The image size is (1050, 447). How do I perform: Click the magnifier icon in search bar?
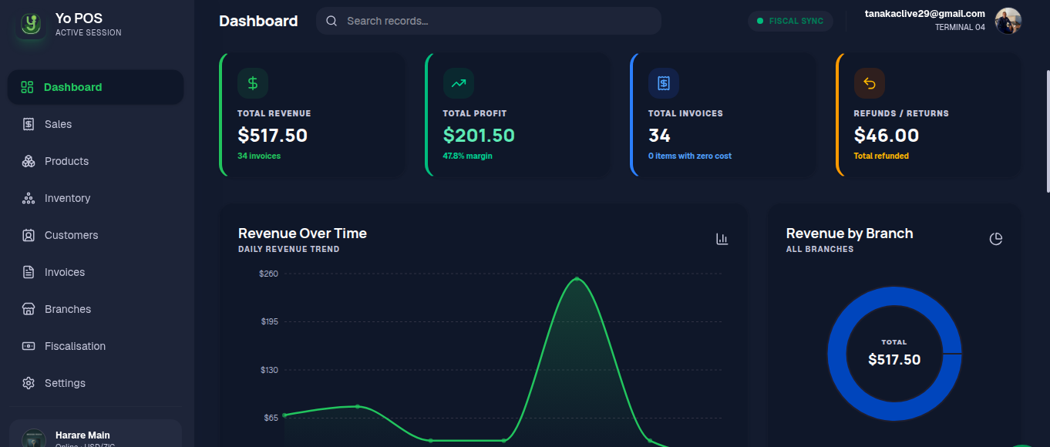pos(331,21)
